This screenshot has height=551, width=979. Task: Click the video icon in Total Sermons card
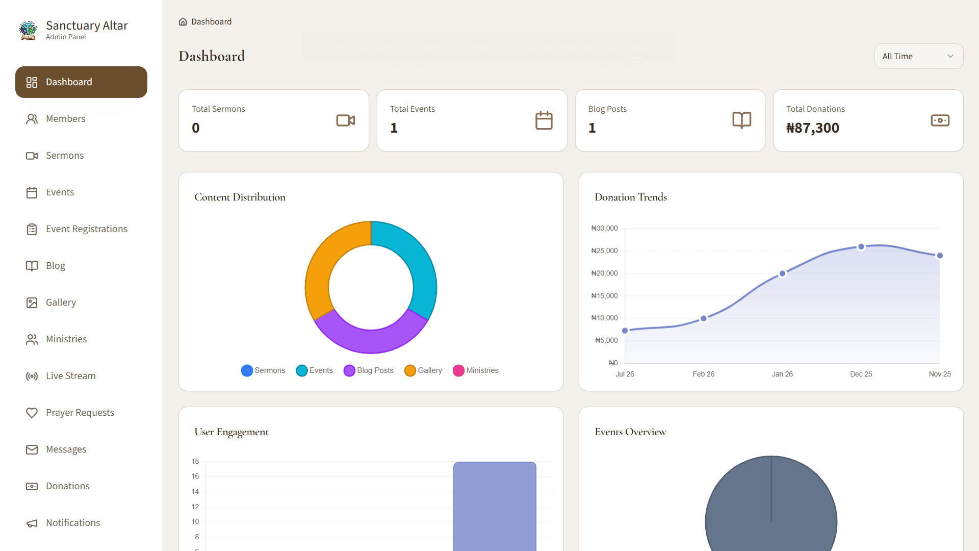click(x=346, y=120)
